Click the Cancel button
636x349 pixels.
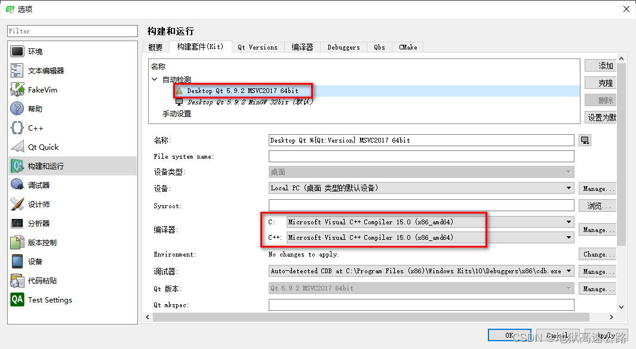pos(558,335)
